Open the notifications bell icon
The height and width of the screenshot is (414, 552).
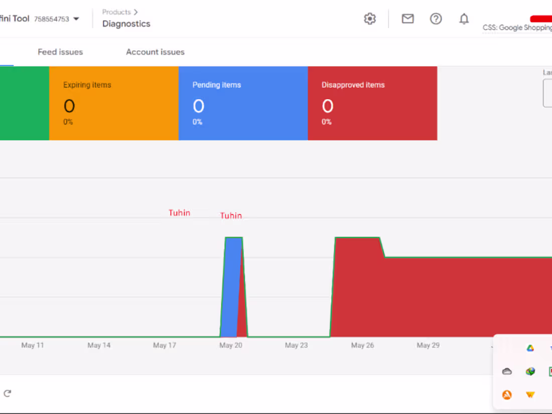pyautogui.click(x=464, y=19)
